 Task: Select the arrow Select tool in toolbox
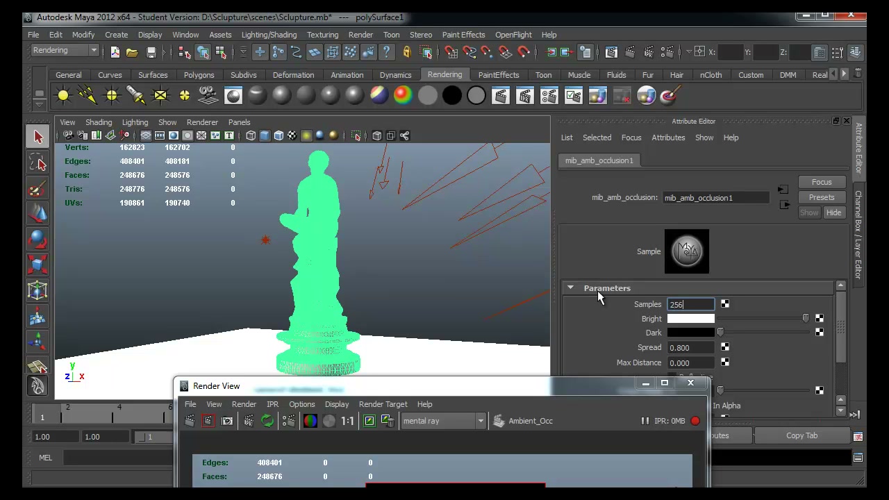point(38,137)
